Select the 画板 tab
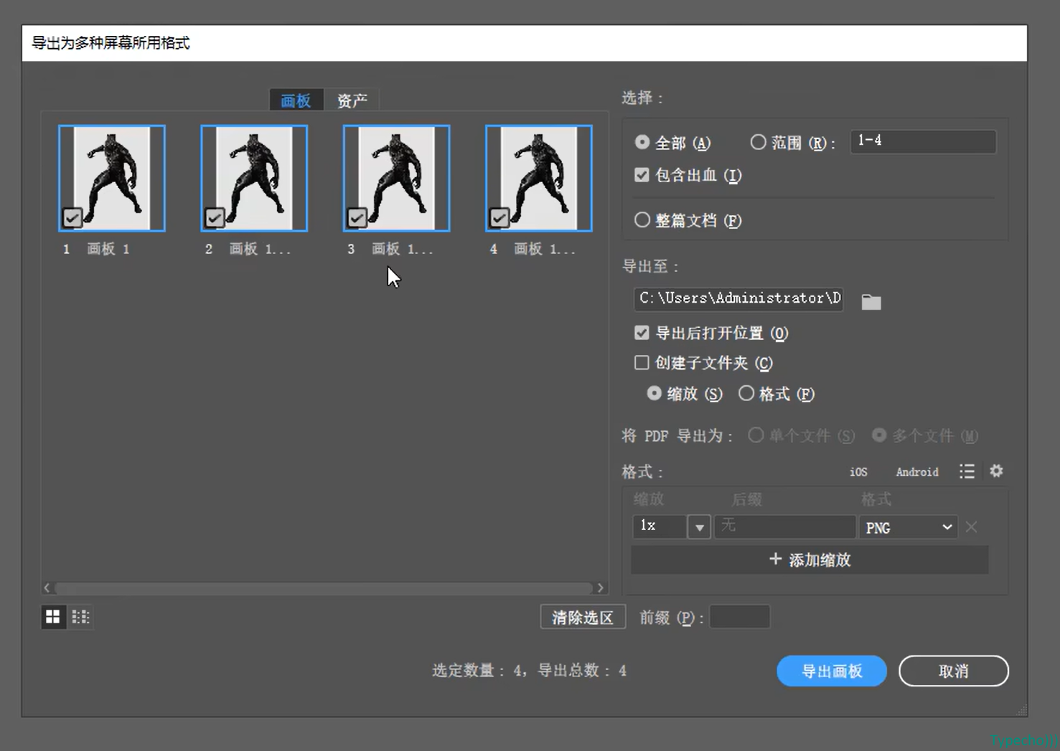The width and height of the screenshot is (1060, 751). (x=296, y=100)
